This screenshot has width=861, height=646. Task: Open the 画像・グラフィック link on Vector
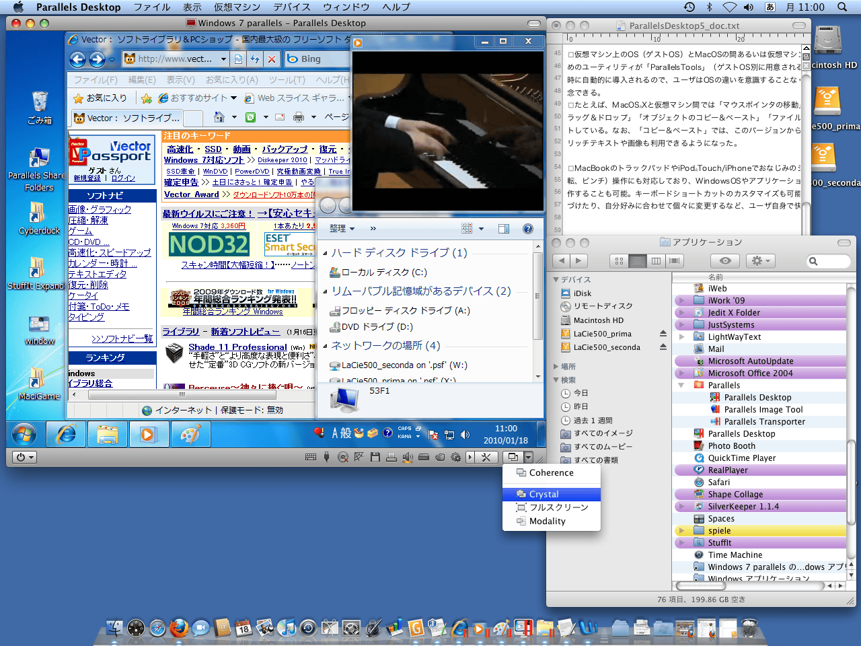pos(100,209)
